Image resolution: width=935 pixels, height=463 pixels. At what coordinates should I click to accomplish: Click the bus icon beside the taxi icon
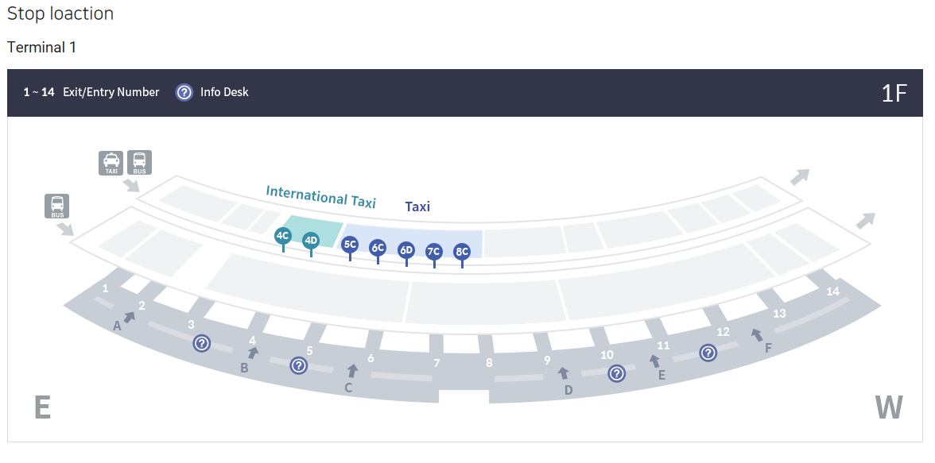pyautogui.click(x=139, y=163)
